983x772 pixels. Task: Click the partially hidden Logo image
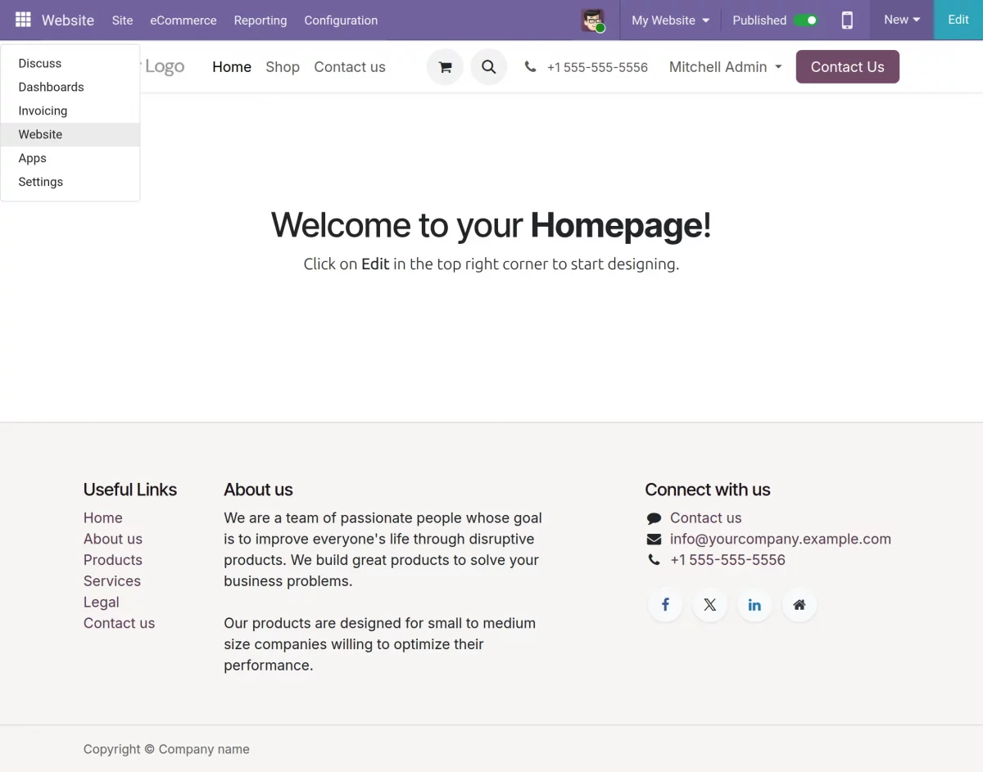tap(163, 67)
